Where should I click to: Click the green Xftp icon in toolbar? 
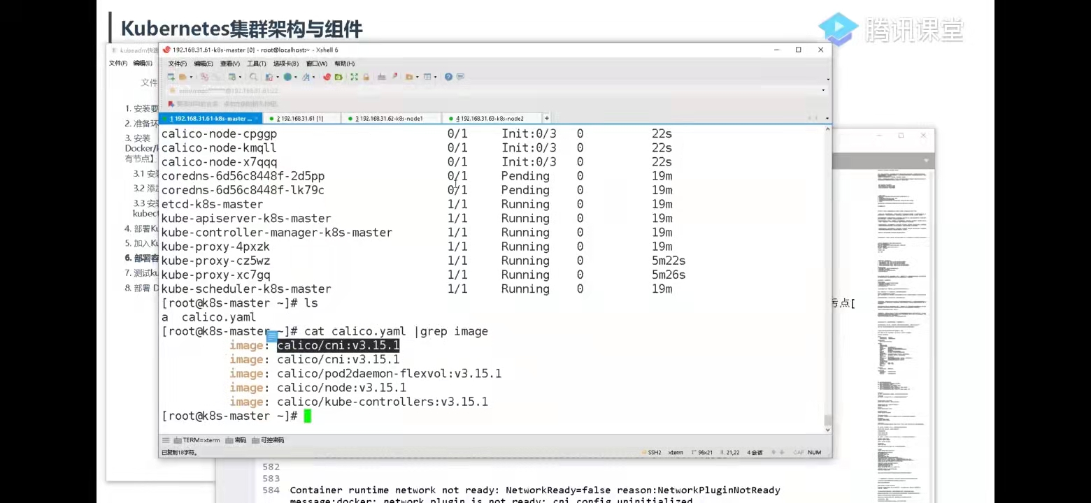(338, 77)
